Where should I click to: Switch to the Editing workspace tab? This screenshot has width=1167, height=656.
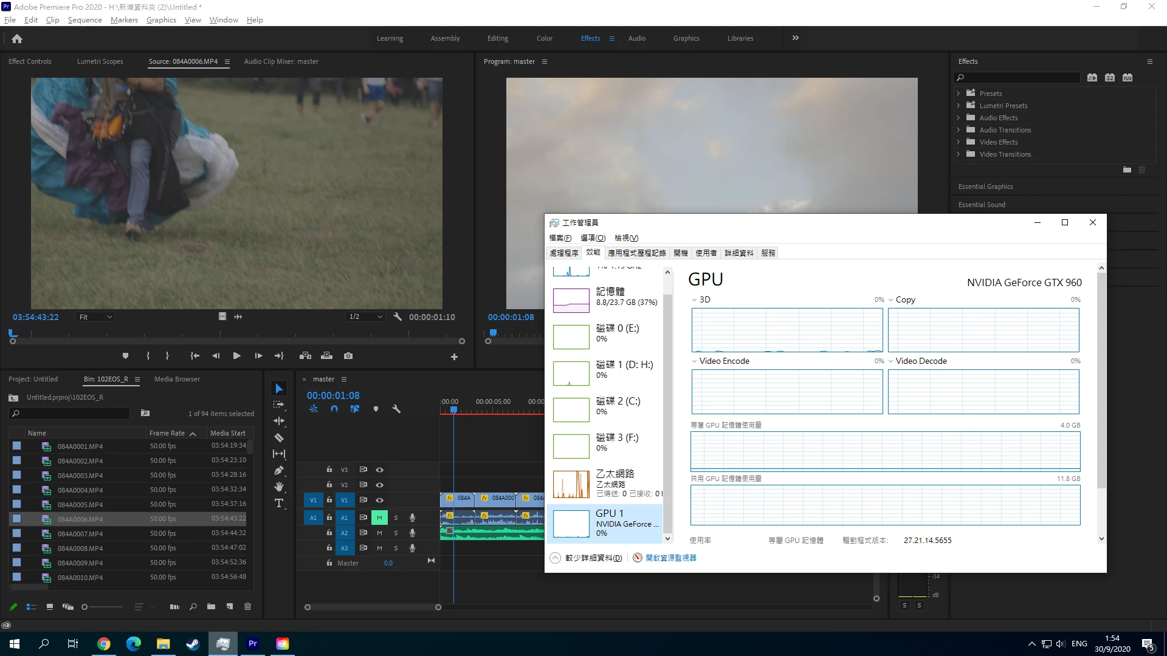click(x=497, y=38)
